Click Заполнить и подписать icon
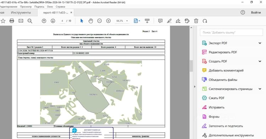This screenshot has height=139, width=266. click(x=204, y=126)
